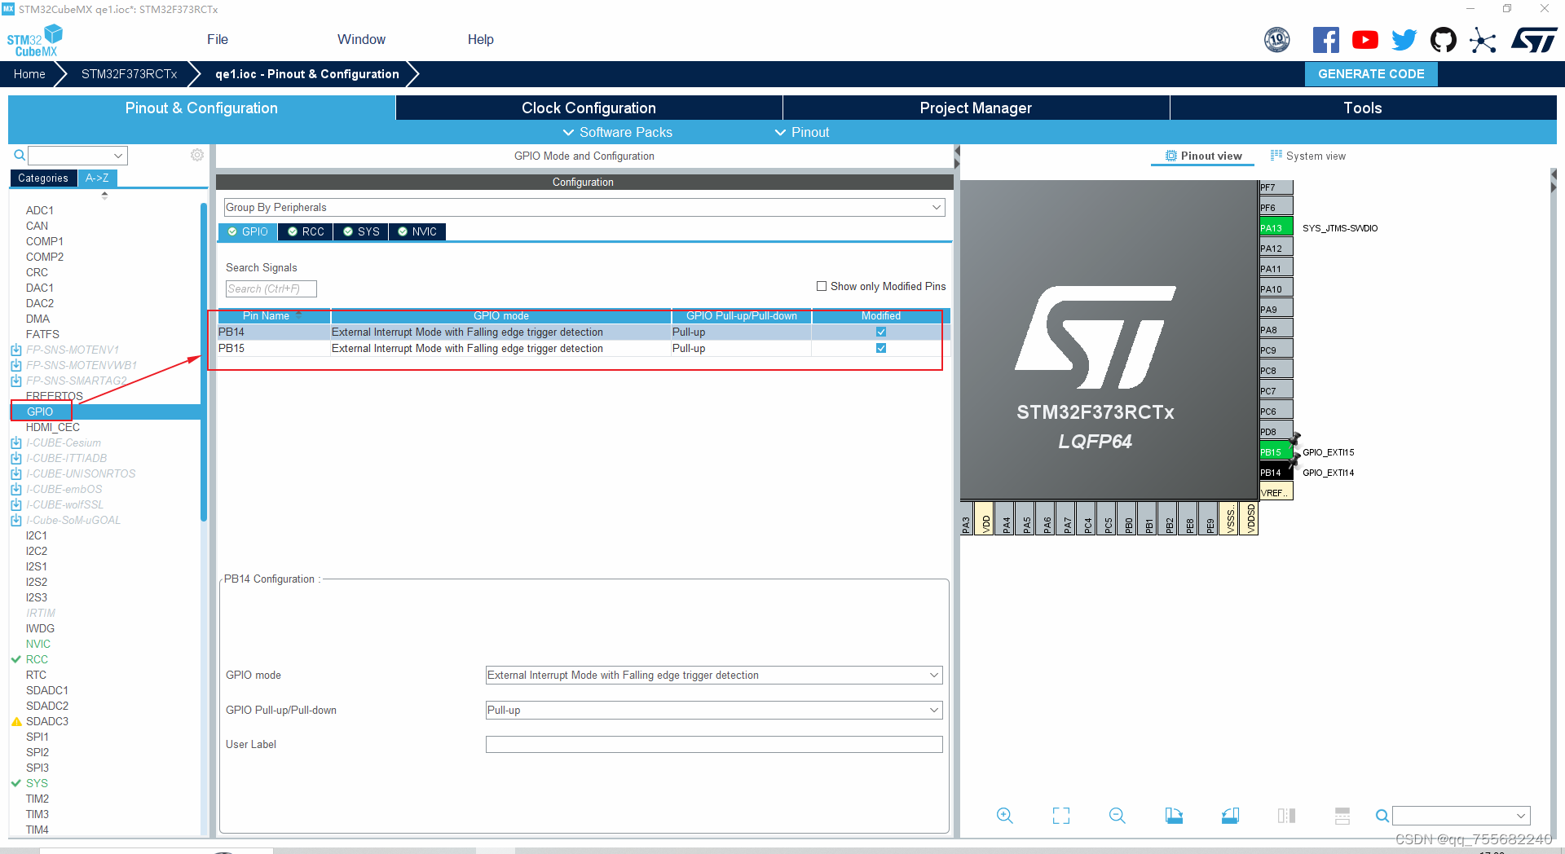Download the I-CUBE-wolfSSL package
Screen dimensions: 1565x854
click(15, 504)
